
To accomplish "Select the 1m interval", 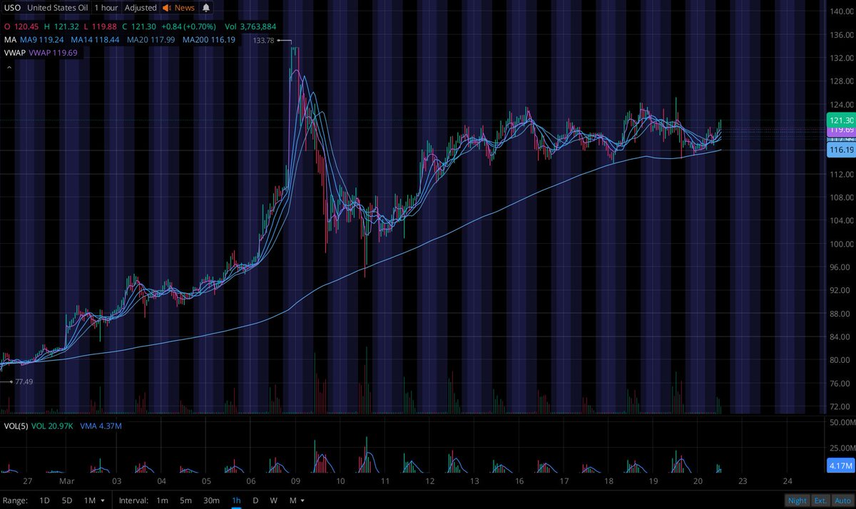I will click(x=163, y=500).
